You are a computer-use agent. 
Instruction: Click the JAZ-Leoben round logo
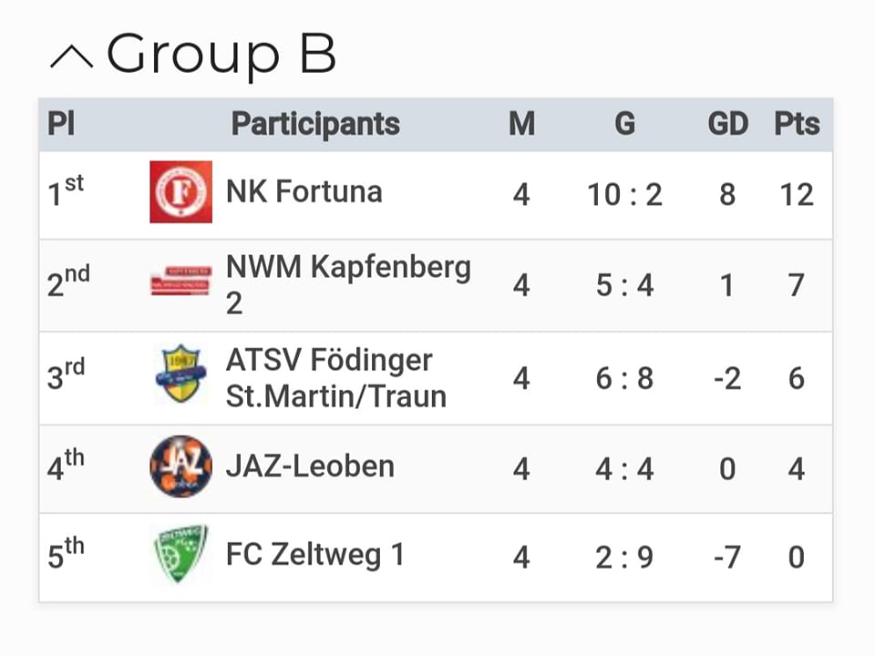click(180, 466)
